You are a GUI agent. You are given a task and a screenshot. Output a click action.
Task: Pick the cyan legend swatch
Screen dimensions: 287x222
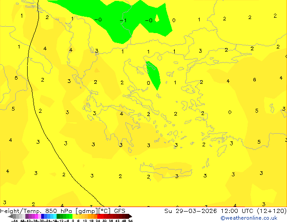point(55,216)
